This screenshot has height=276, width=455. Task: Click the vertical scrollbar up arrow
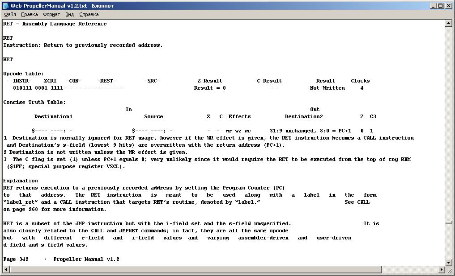coord(448,23)
